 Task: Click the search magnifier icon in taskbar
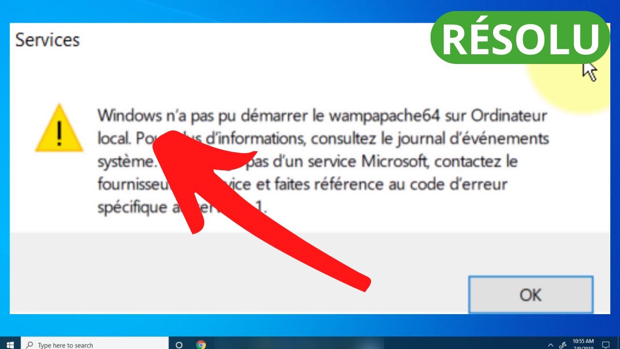coord(30,345)
